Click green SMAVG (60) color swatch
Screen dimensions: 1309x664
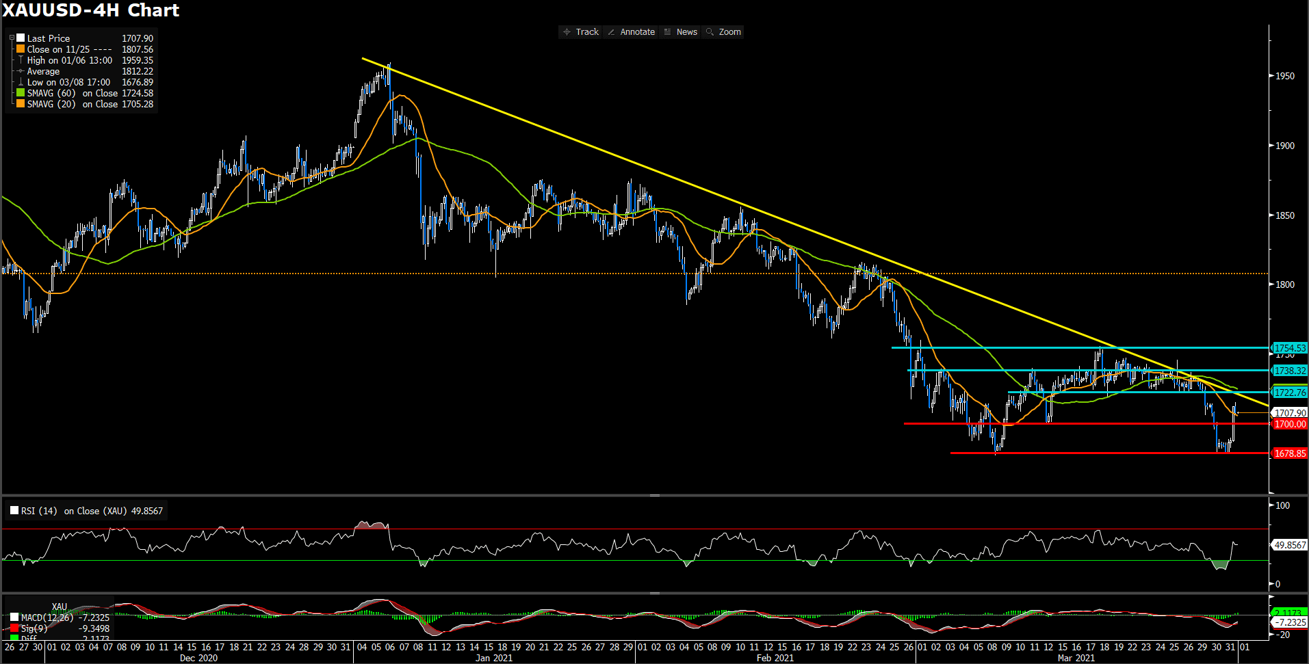pos(21,93)
